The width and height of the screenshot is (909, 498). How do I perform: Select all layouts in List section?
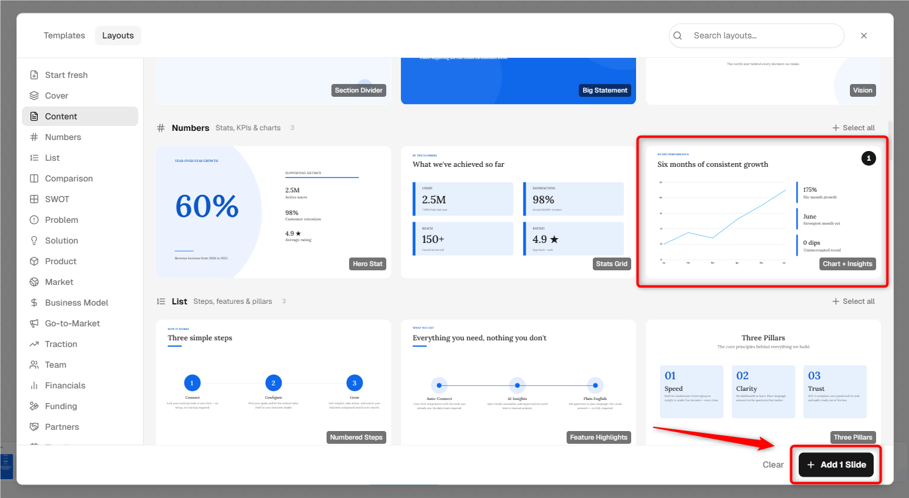point(854,301)
